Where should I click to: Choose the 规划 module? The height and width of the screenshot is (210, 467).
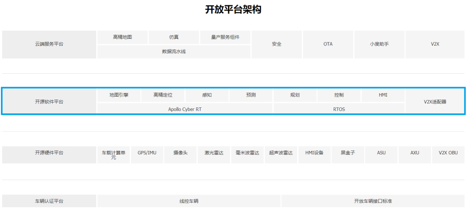(x=295, y=95)
